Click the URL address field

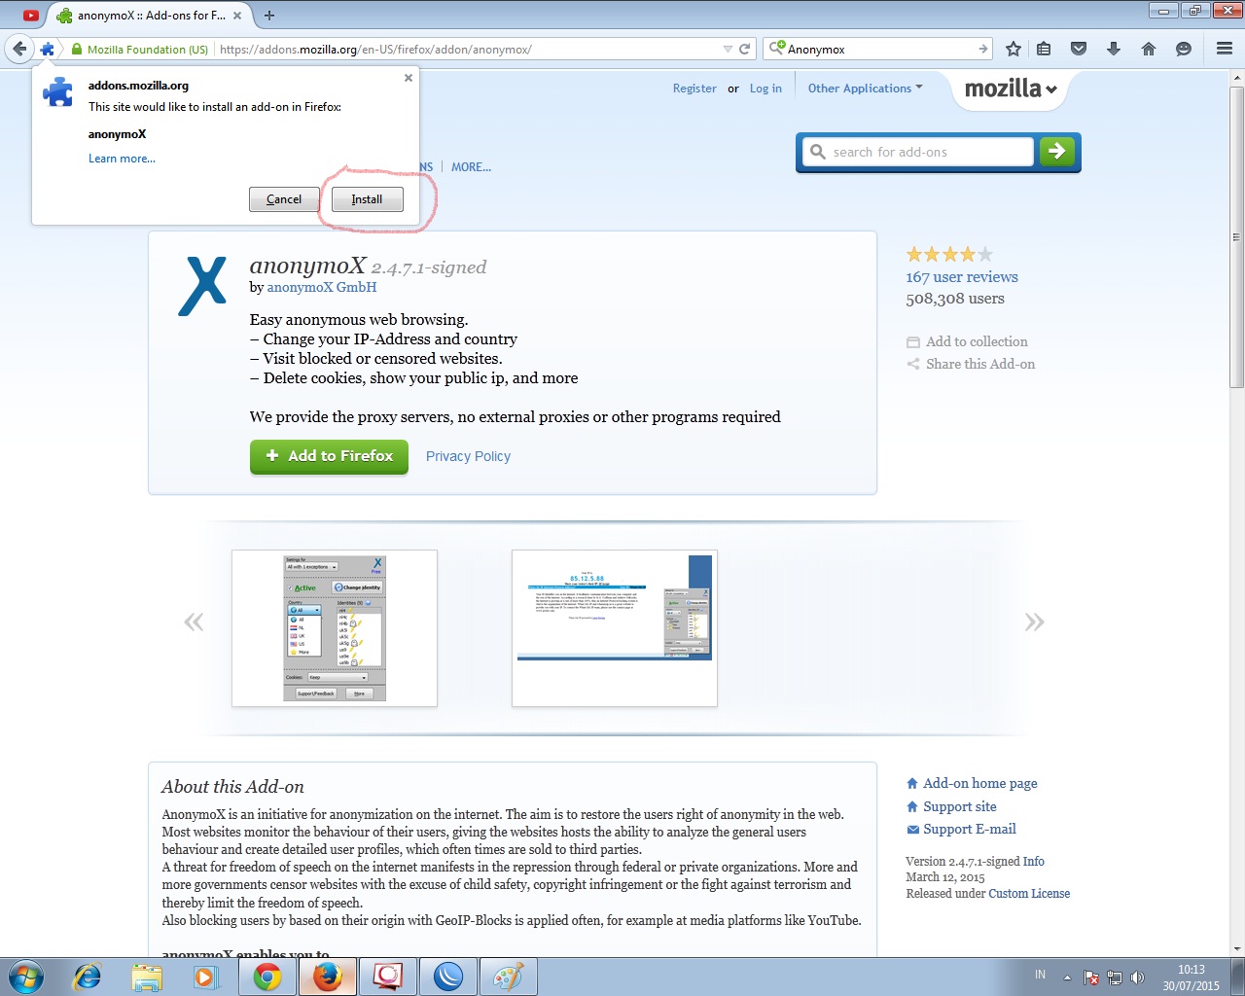[x=467, y=49]
